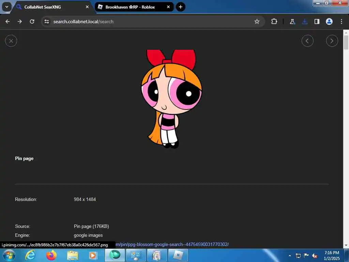Open a new browser tab
Viewport: 349px width, 262px height.
pyautogui.click(x=181, y=7)
